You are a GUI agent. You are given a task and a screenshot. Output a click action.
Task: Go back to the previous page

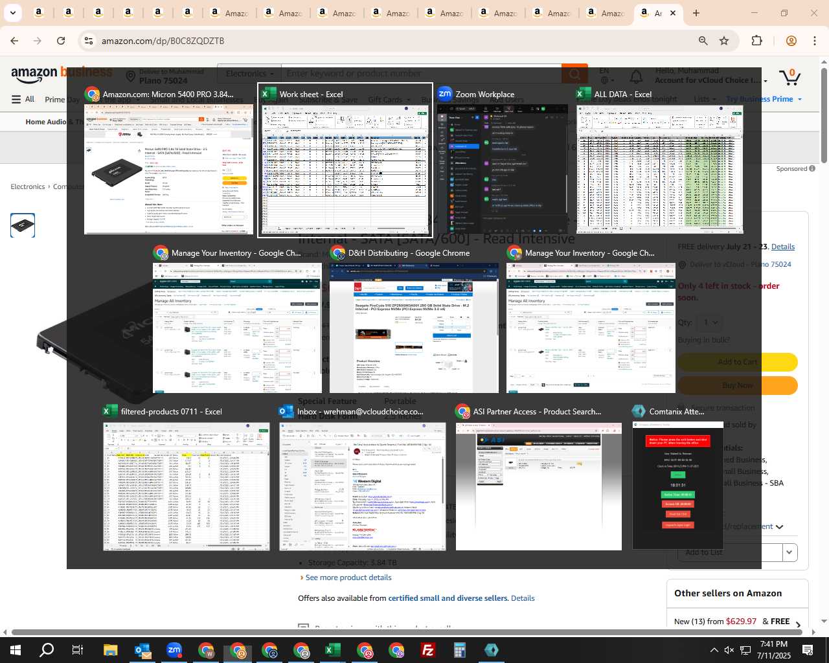14,41
